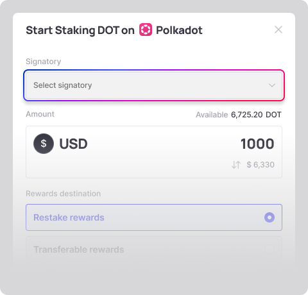Choose the Transferable rewards option text

79,249
